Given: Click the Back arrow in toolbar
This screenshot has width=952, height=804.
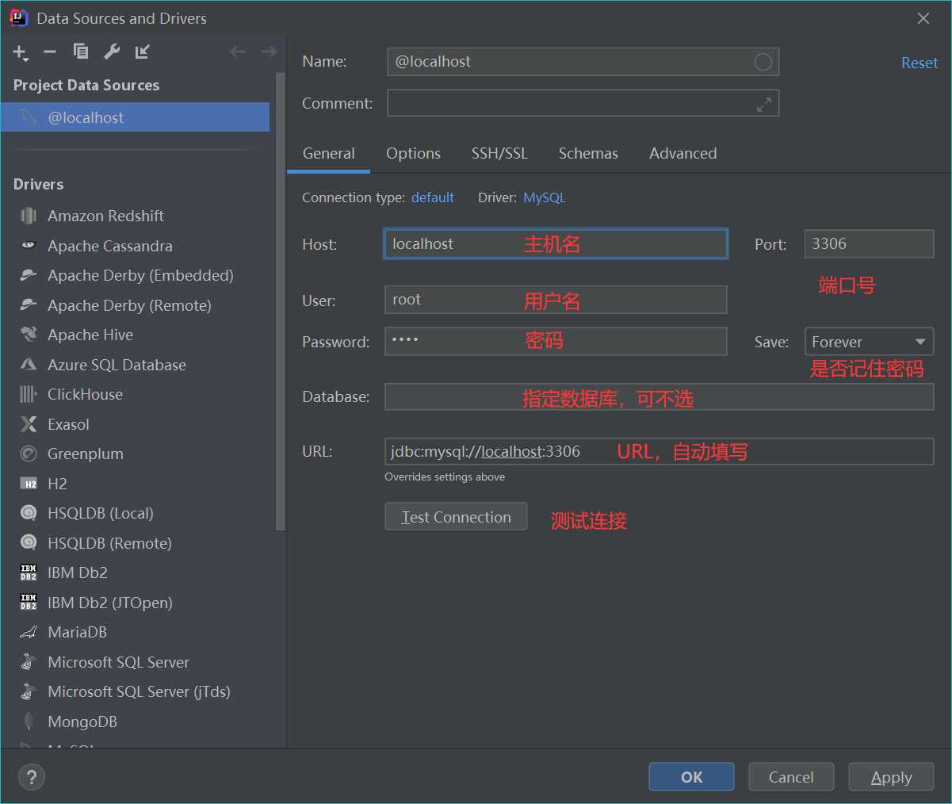Looking at the screenshot, I should click(237, 52).
